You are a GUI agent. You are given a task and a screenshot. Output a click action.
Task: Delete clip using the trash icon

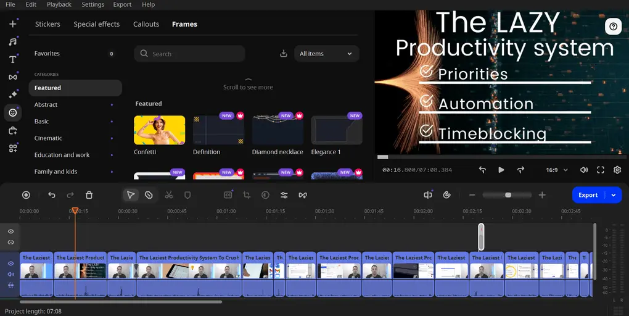click(89, 195)
